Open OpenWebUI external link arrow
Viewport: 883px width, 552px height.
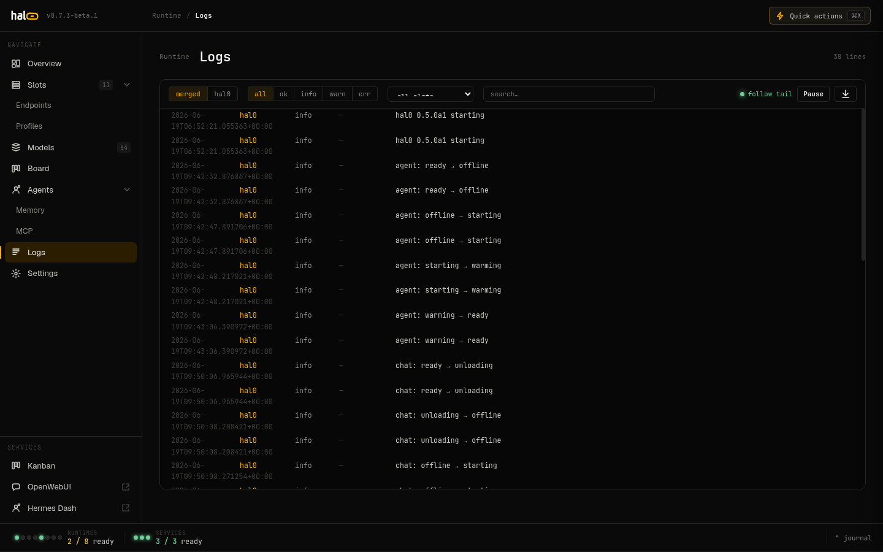click(126, 487)
